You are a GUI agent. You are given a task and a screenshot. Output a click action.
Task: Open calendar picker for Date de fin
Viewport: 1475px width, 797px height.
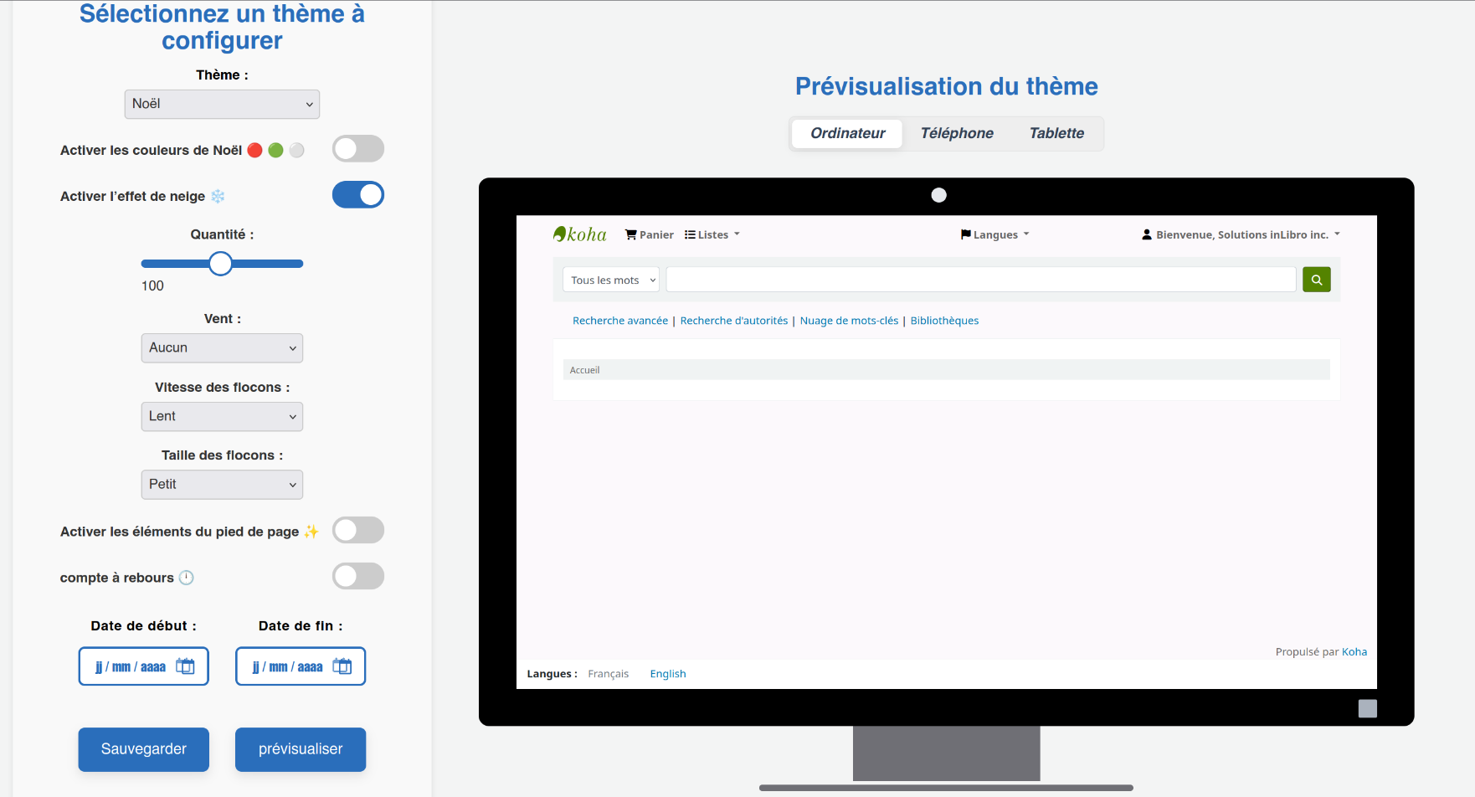coord(342,666)
